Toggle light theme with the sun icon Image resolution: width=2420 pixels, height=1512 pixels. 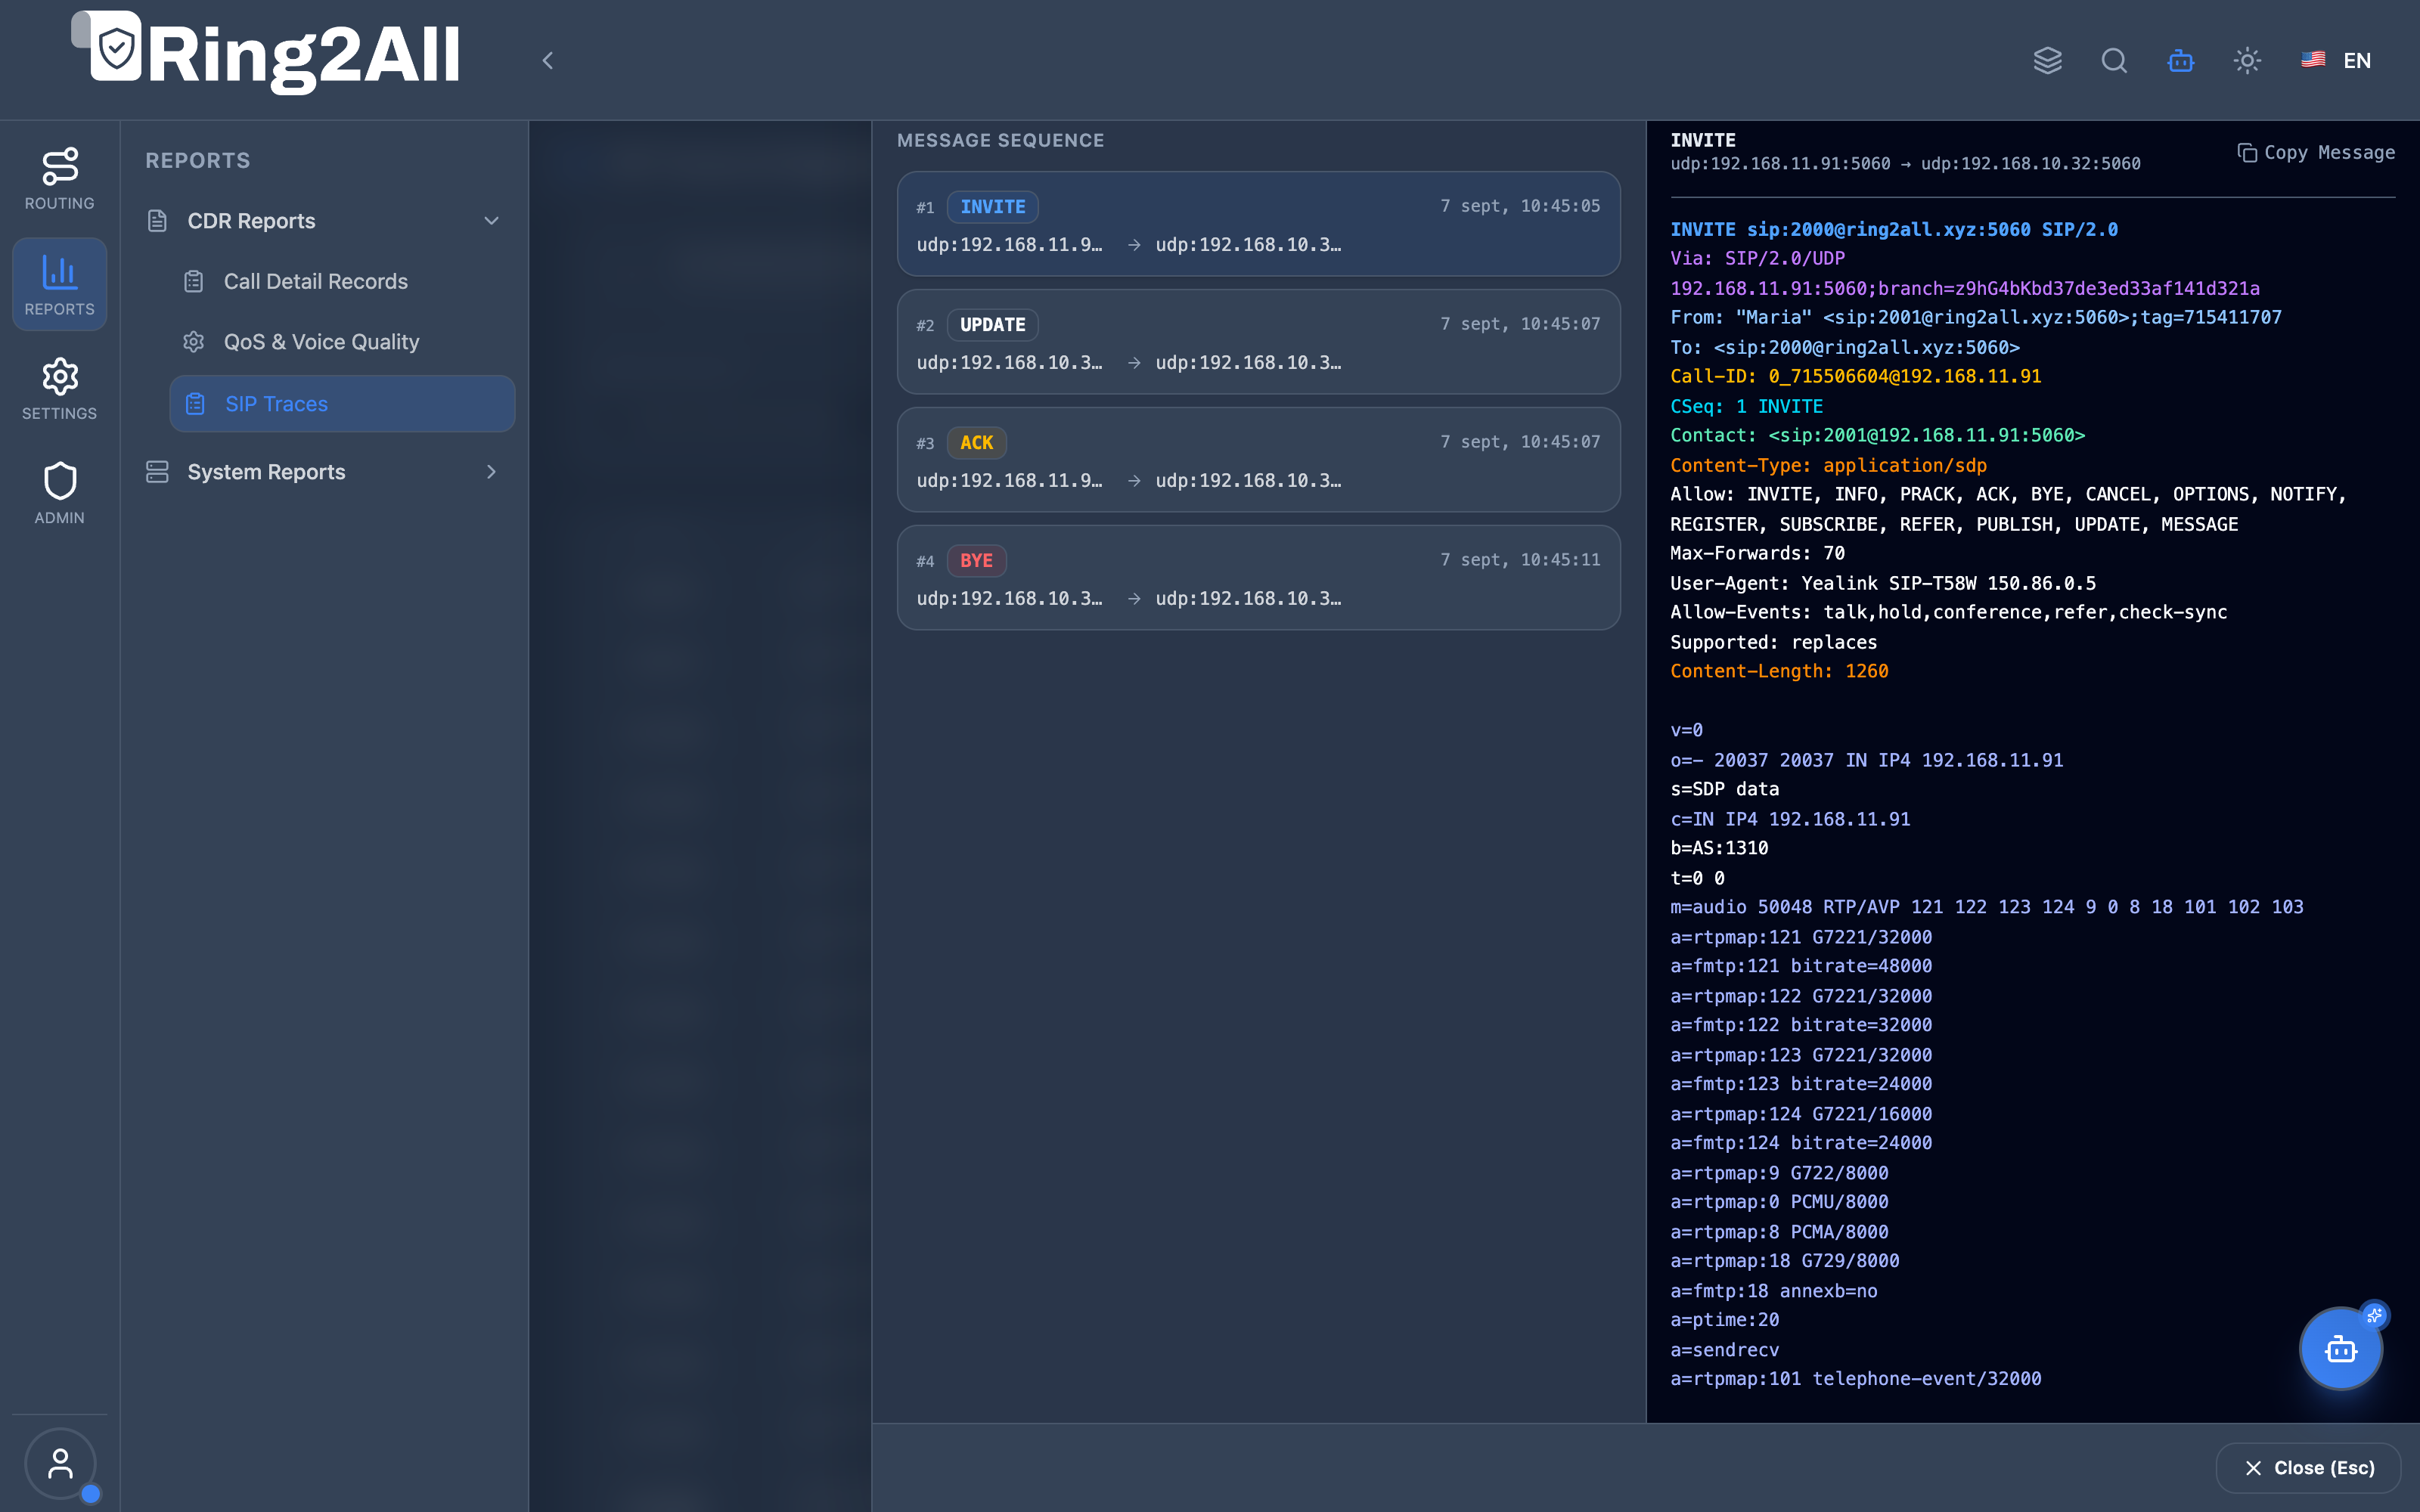coord(2247,61)
